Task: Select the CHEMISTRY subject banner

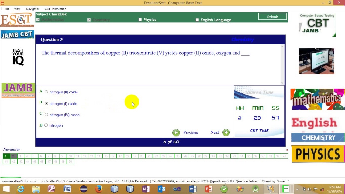Action: 318,138
